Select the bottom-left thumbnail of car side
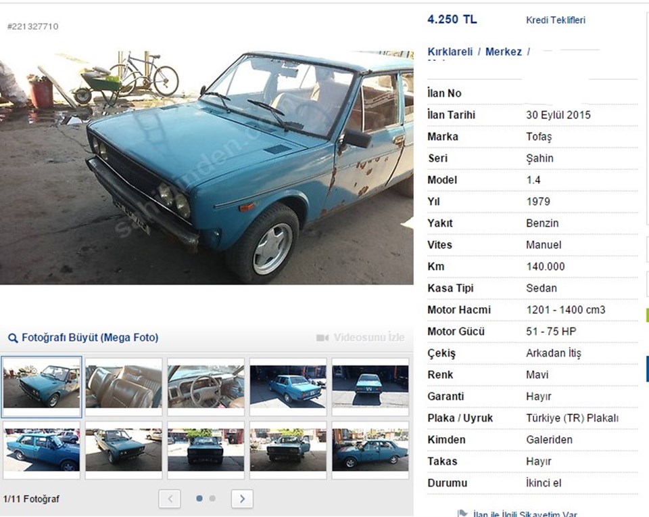 pyautogui.click(x=41, y=450)
